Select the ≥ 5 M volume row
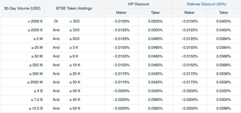This screenshot has width=241, height=113. click(x=120, y=39)
